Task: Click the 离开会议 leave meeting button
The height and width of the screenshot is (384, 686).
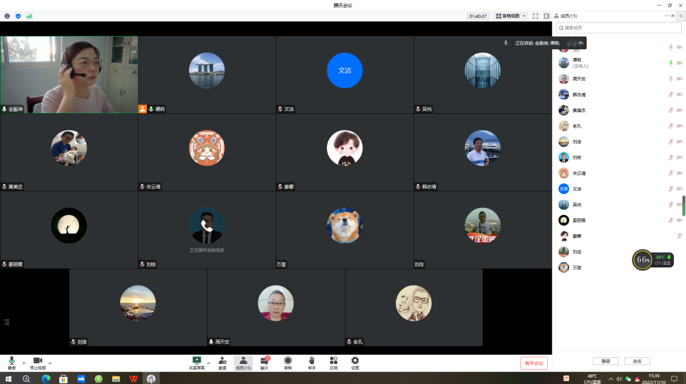Action: [x=534, y=363]
